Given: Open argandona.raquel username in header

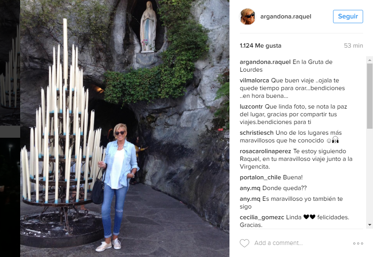Looking at the screenshot, I should tap(286, 16).
